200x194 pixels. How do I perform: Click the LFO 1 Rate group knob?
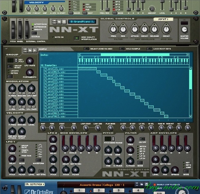coord(30,61)
